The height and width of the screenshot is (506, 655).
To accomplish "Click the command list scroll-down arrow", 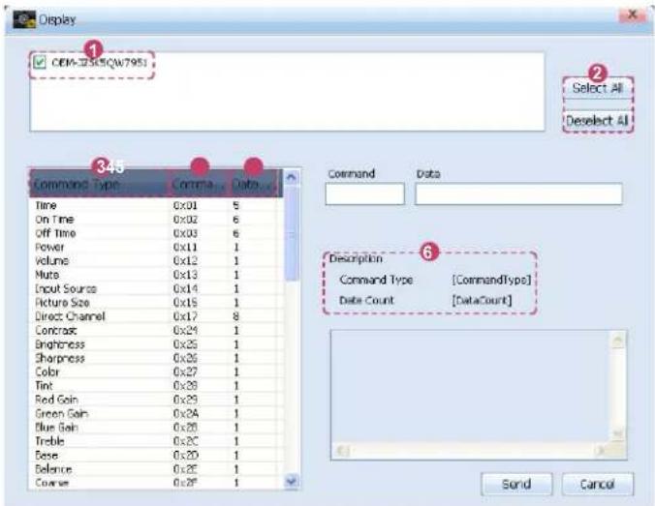I will point(291,482).
